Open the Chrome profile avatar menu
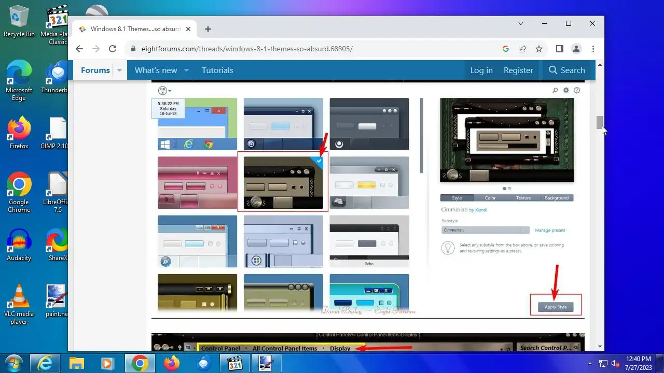664x373 pixels. point(576,49)
